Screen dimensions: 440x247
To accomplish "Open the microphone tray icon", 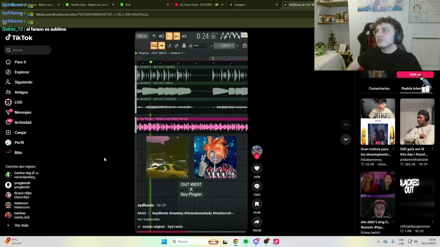I will [393, 242].
